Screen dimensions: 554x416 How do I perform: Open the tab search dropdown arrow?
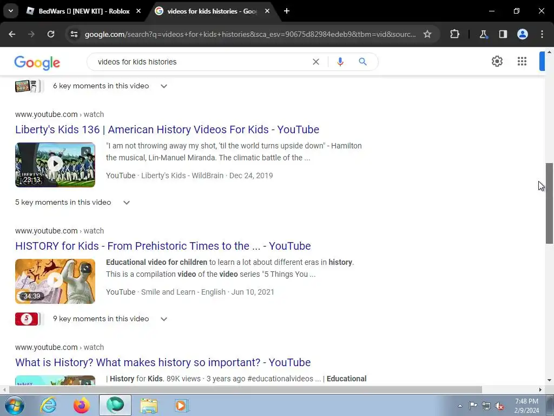click(x=11, y=11)
